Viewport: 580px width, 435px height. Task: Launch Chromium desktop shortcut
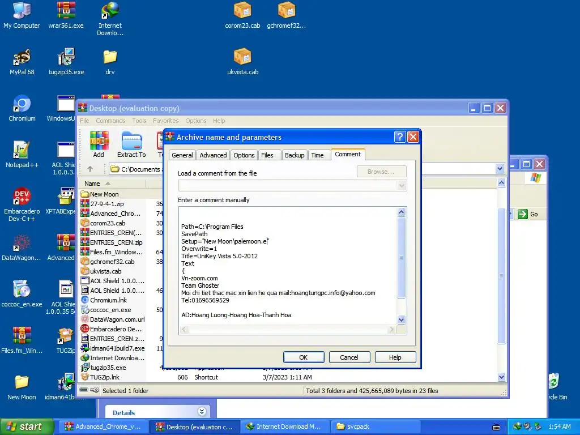point(22,108)
